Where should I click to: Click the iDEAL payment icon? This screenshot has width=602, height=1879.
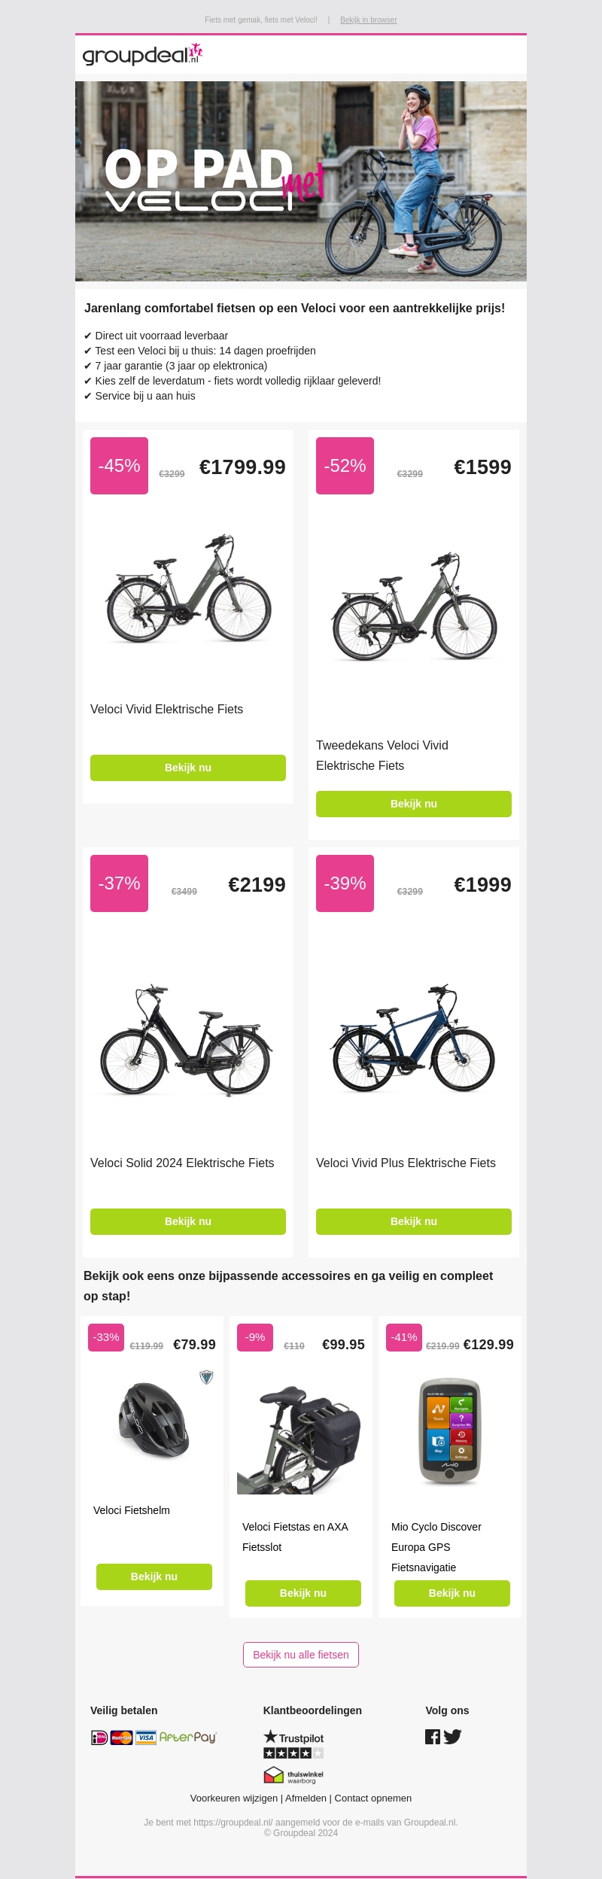[99, 1738]
